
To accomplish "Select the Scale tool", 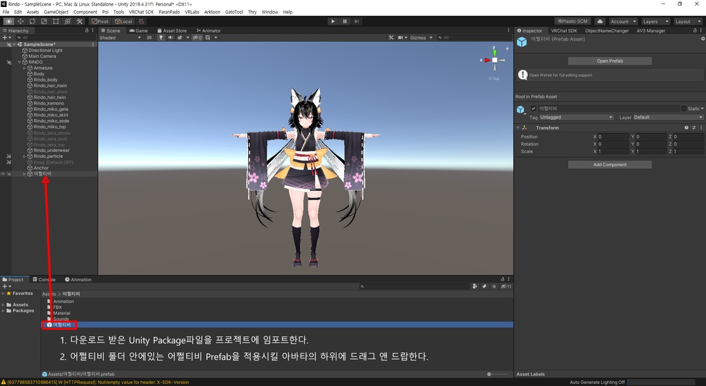I will pos(44,21).
